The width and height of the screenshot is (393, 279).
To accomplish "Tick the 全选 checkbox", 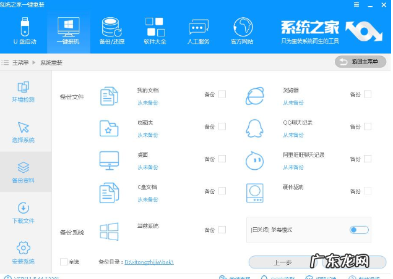I will 64,262.
